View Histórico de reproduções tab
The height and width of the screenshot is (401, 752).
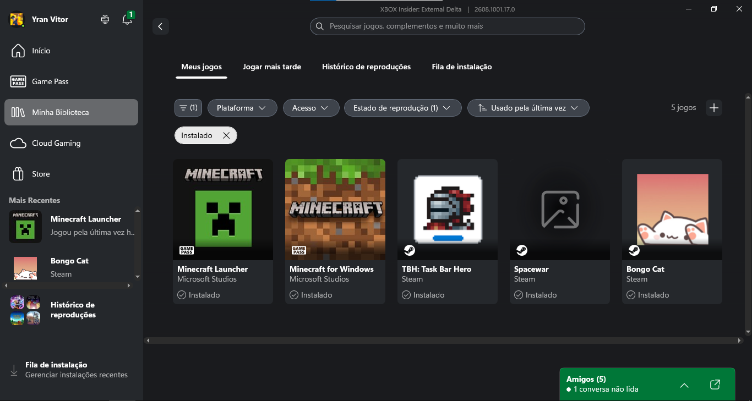click(367, 67)
